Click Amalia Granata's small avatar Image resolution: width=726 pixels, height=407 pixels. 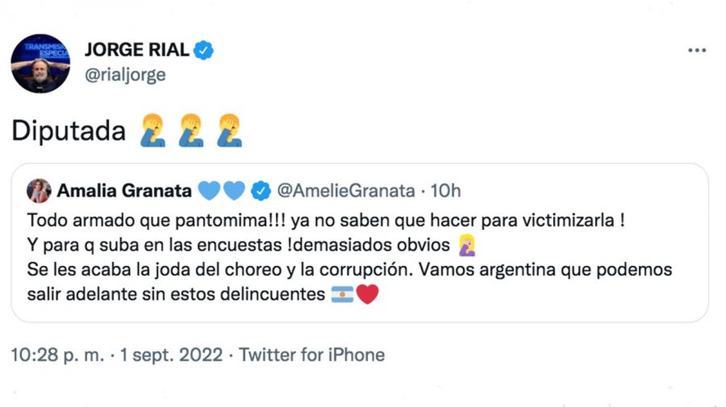[38, 191]
